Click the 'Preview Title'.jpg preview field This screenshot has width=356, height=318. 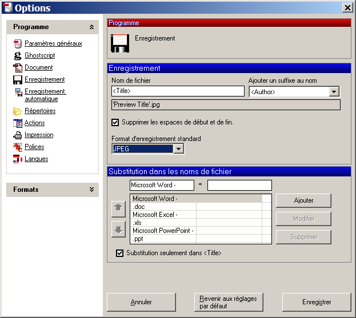226,105
